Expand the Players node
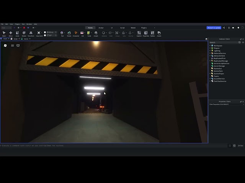Screen dimensions: 245x183 tap(210, 48)
